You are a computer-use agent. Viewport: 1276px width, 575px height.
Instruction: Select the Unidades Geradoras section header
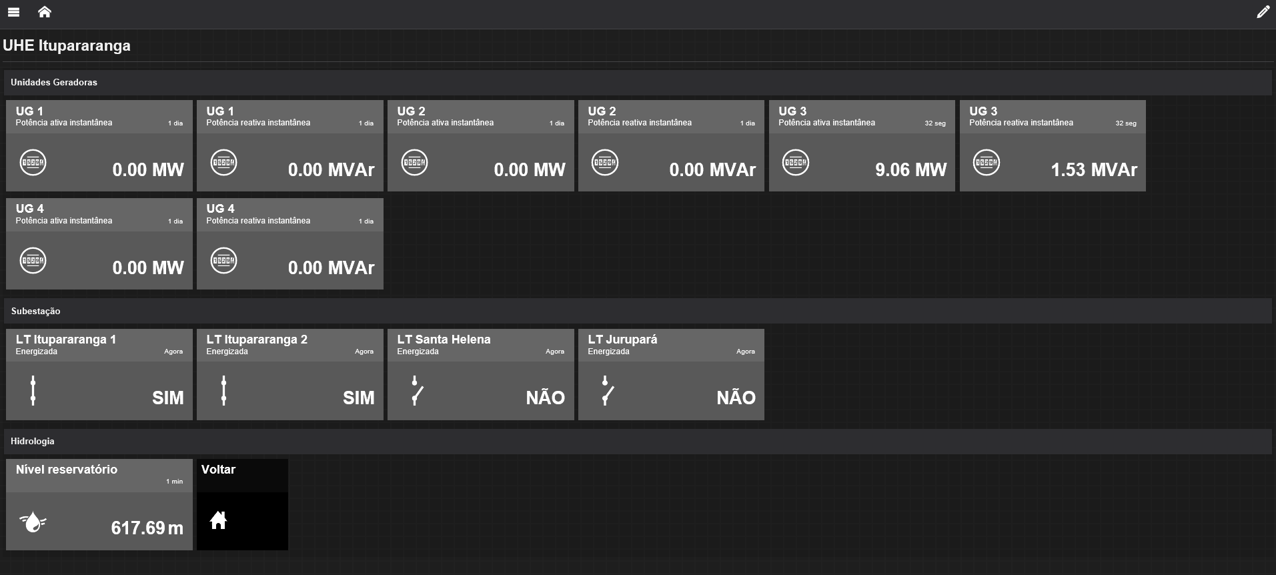[x=54, y=82]
